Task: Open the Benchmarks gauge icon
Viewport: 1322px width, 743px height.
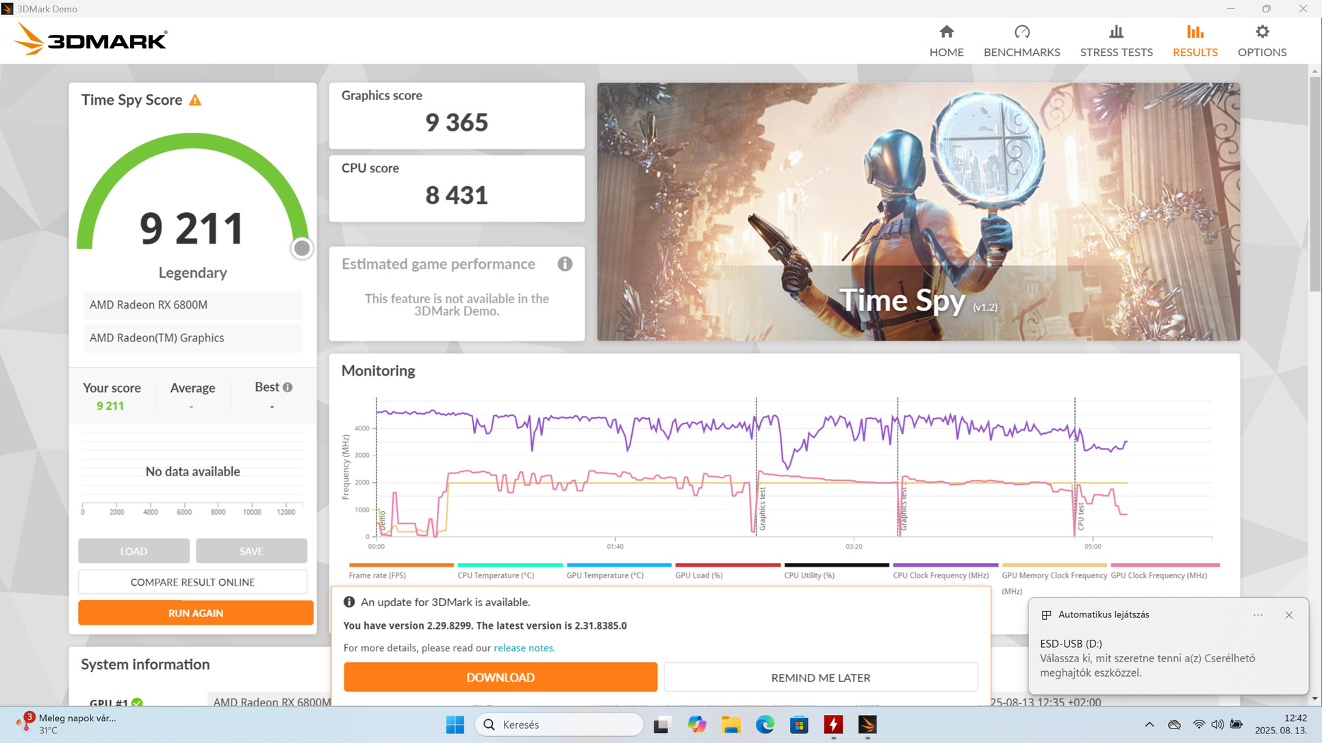Action: [x=1021, y=32]
